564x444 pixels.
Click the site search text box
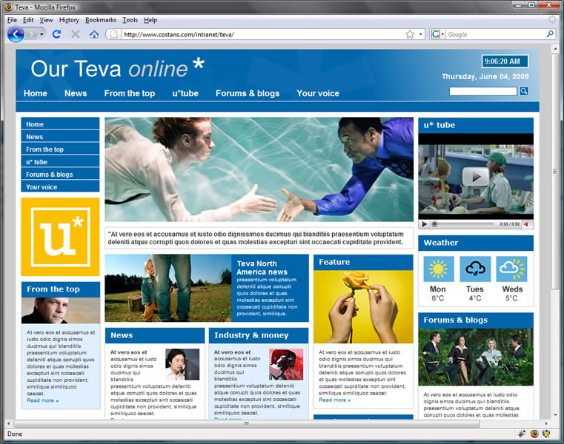[x=483, y=91]
